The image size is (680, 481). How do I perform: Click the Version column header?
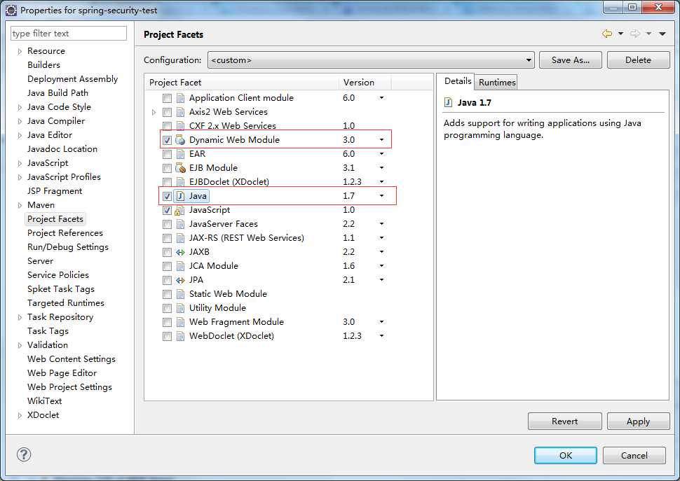365,82
